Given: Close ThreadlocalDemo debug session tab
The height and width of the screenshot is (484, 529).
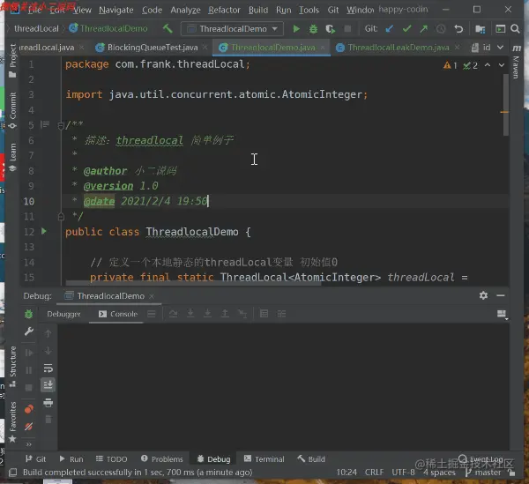Looking at the screenshot, I should tap(152, 296).
